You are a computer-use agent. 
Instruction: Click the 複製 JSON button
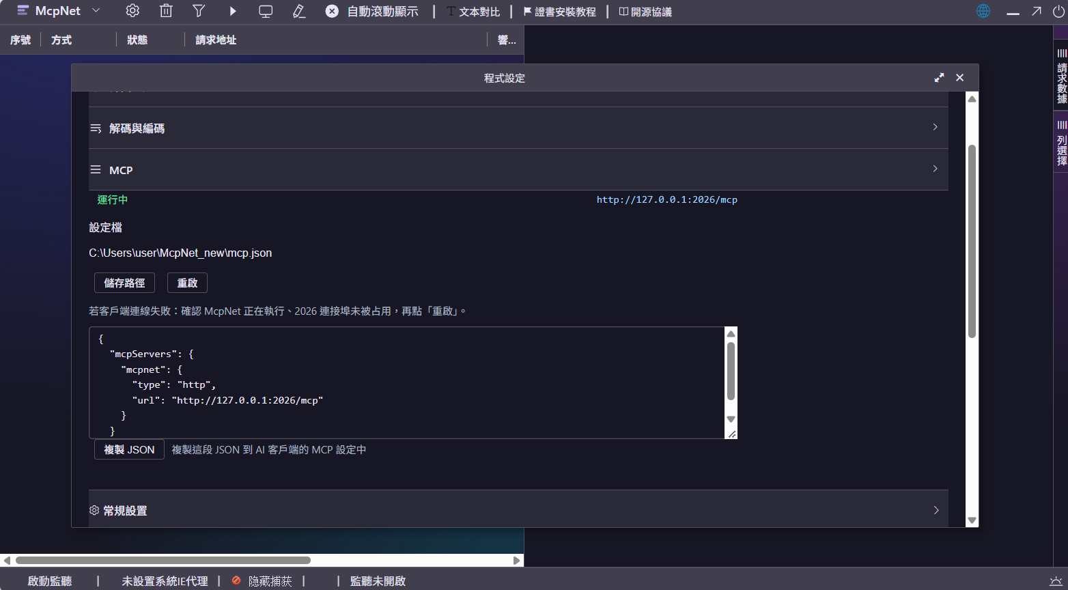129,449
